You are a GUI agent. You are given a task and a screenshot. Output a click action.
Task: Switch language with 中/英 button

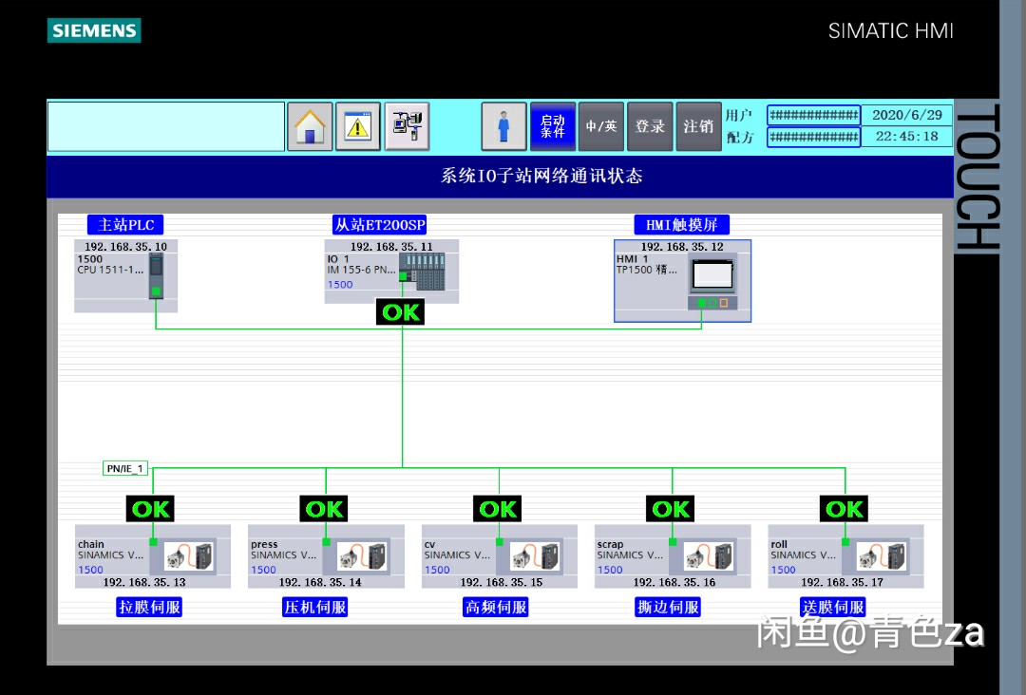pyautogui.click(x=601, y=127)
